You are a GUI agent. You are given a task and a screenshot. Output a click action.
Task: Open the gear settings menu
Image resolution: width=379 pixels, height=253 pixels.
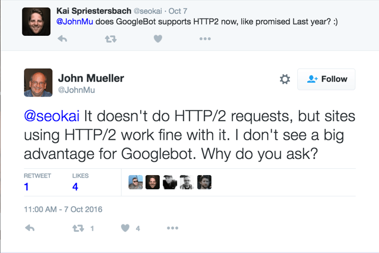coord(285,79)
